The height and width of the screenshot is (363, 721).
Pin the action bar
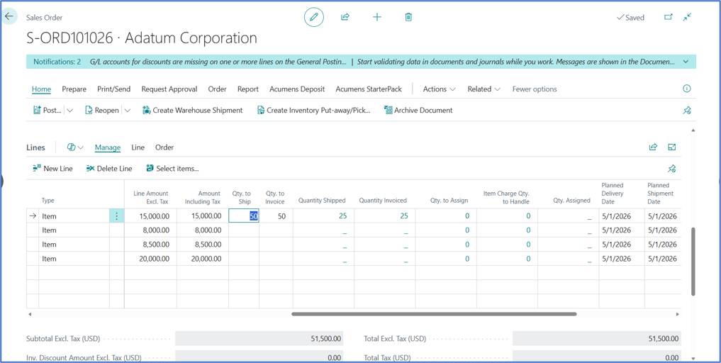687,111
